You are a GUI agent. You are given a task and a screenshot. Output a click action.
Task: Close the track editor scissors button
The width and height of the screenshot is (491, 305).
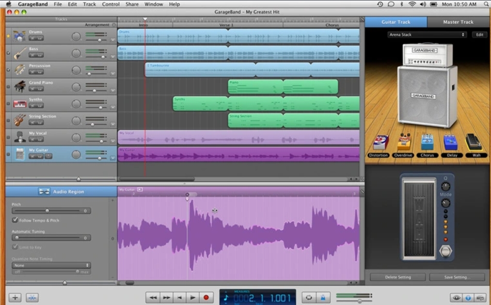point(32,297)
